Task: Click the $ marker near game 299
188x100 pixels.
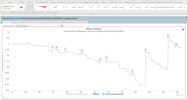Action: click(x=176, y=45)
